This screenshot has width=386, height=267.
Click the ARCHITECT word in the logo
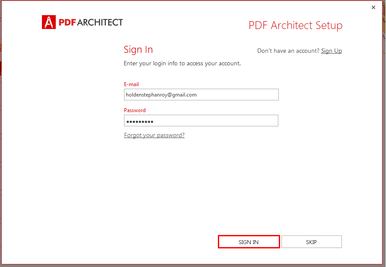pyautogui.click(x=100, y=23)
